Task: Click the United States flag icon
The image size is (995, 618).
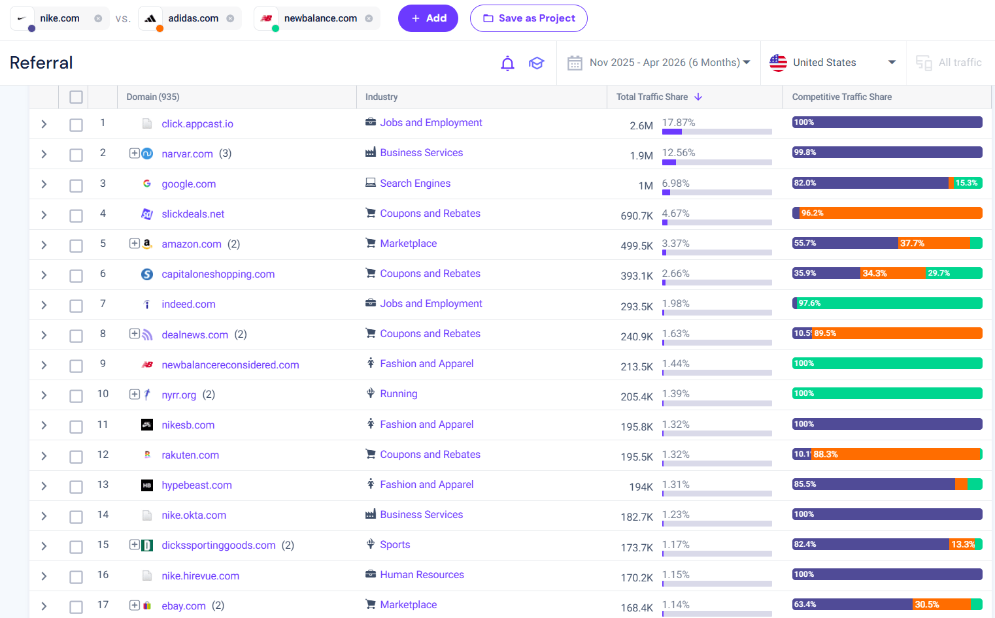Action: pyautogui.click(x=778, y=63)
